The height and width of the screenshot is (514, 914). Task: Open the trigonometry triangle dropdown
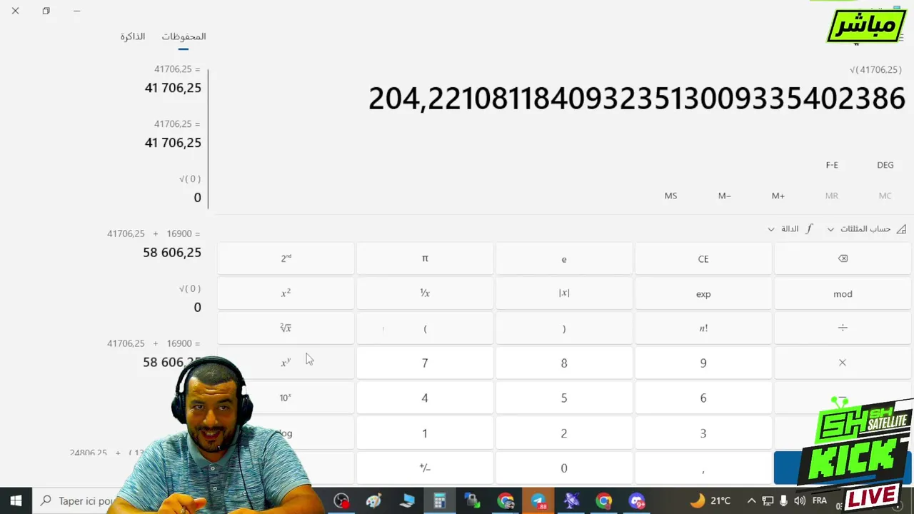click(x=867, y=229)
